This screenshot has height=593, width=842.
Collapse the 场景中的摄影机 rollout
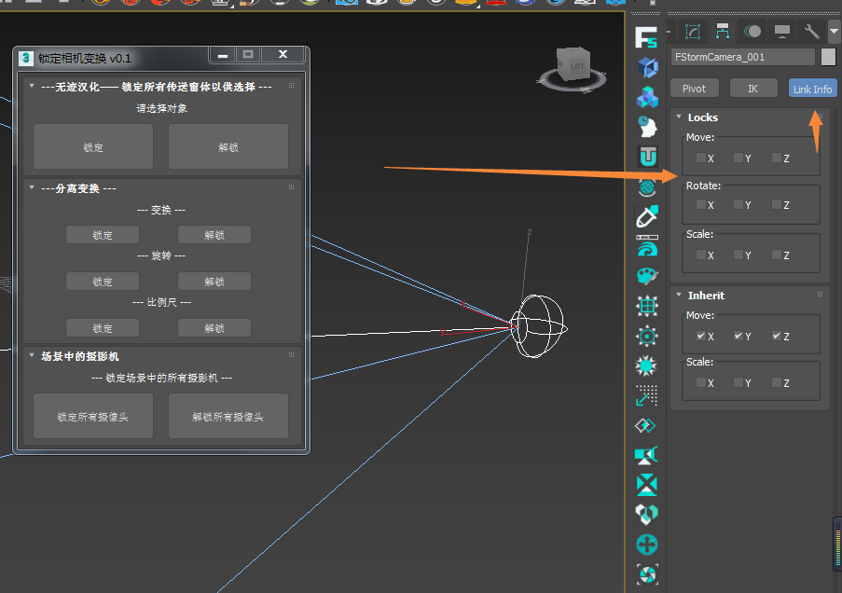33,356
